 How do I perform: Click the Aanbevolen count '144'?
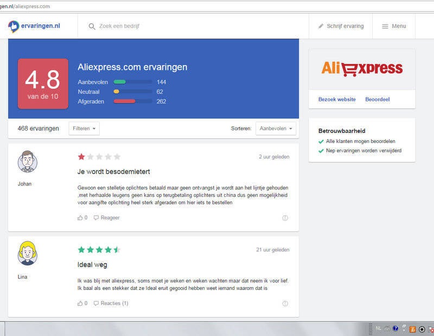(x=161, y=82)
